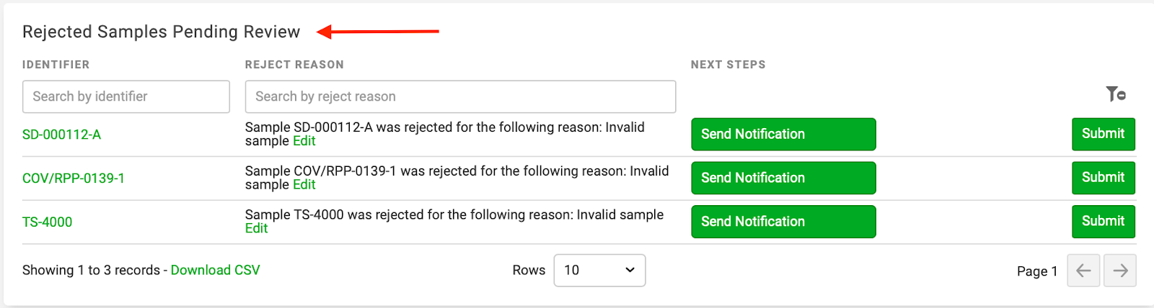
Task: Edit reject reason for TS-4000
Action: [x=256, y=229]
